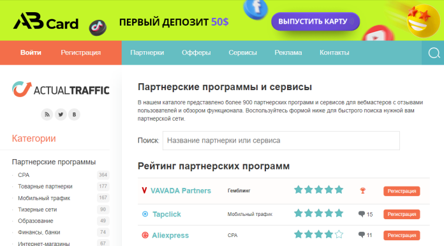Click the Facebook coin in banner

[x=256, y=9]
